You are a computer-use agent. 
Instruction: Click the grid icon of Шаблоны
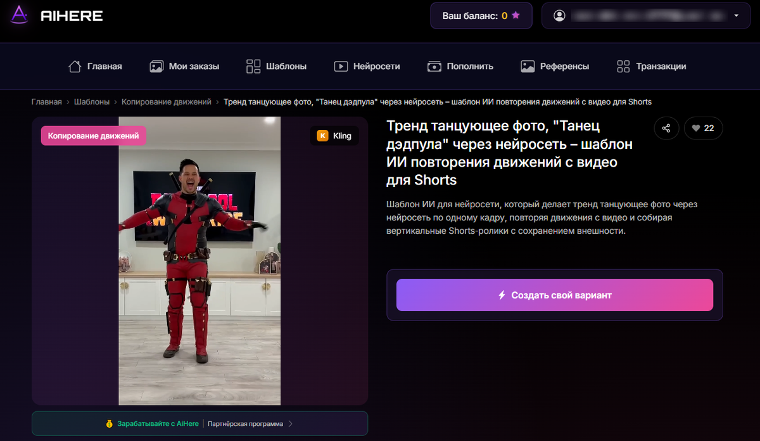pyautogui.click(x=253, y=66)
